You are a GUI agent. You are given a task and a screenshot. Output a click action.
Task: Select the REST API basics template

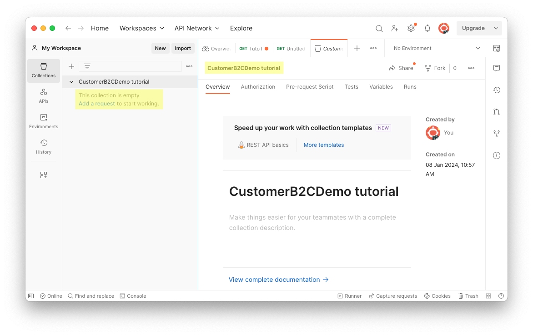pyautogui.click(x=263, y=145)
